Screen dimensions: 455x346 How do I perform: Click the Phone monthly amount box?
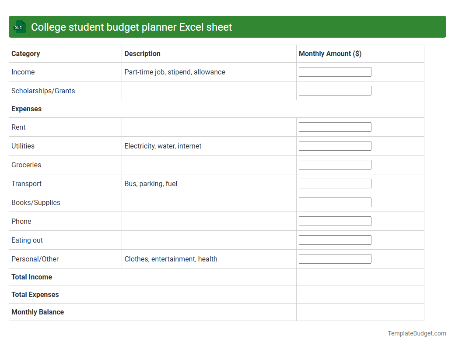click(x=335, y=221)
